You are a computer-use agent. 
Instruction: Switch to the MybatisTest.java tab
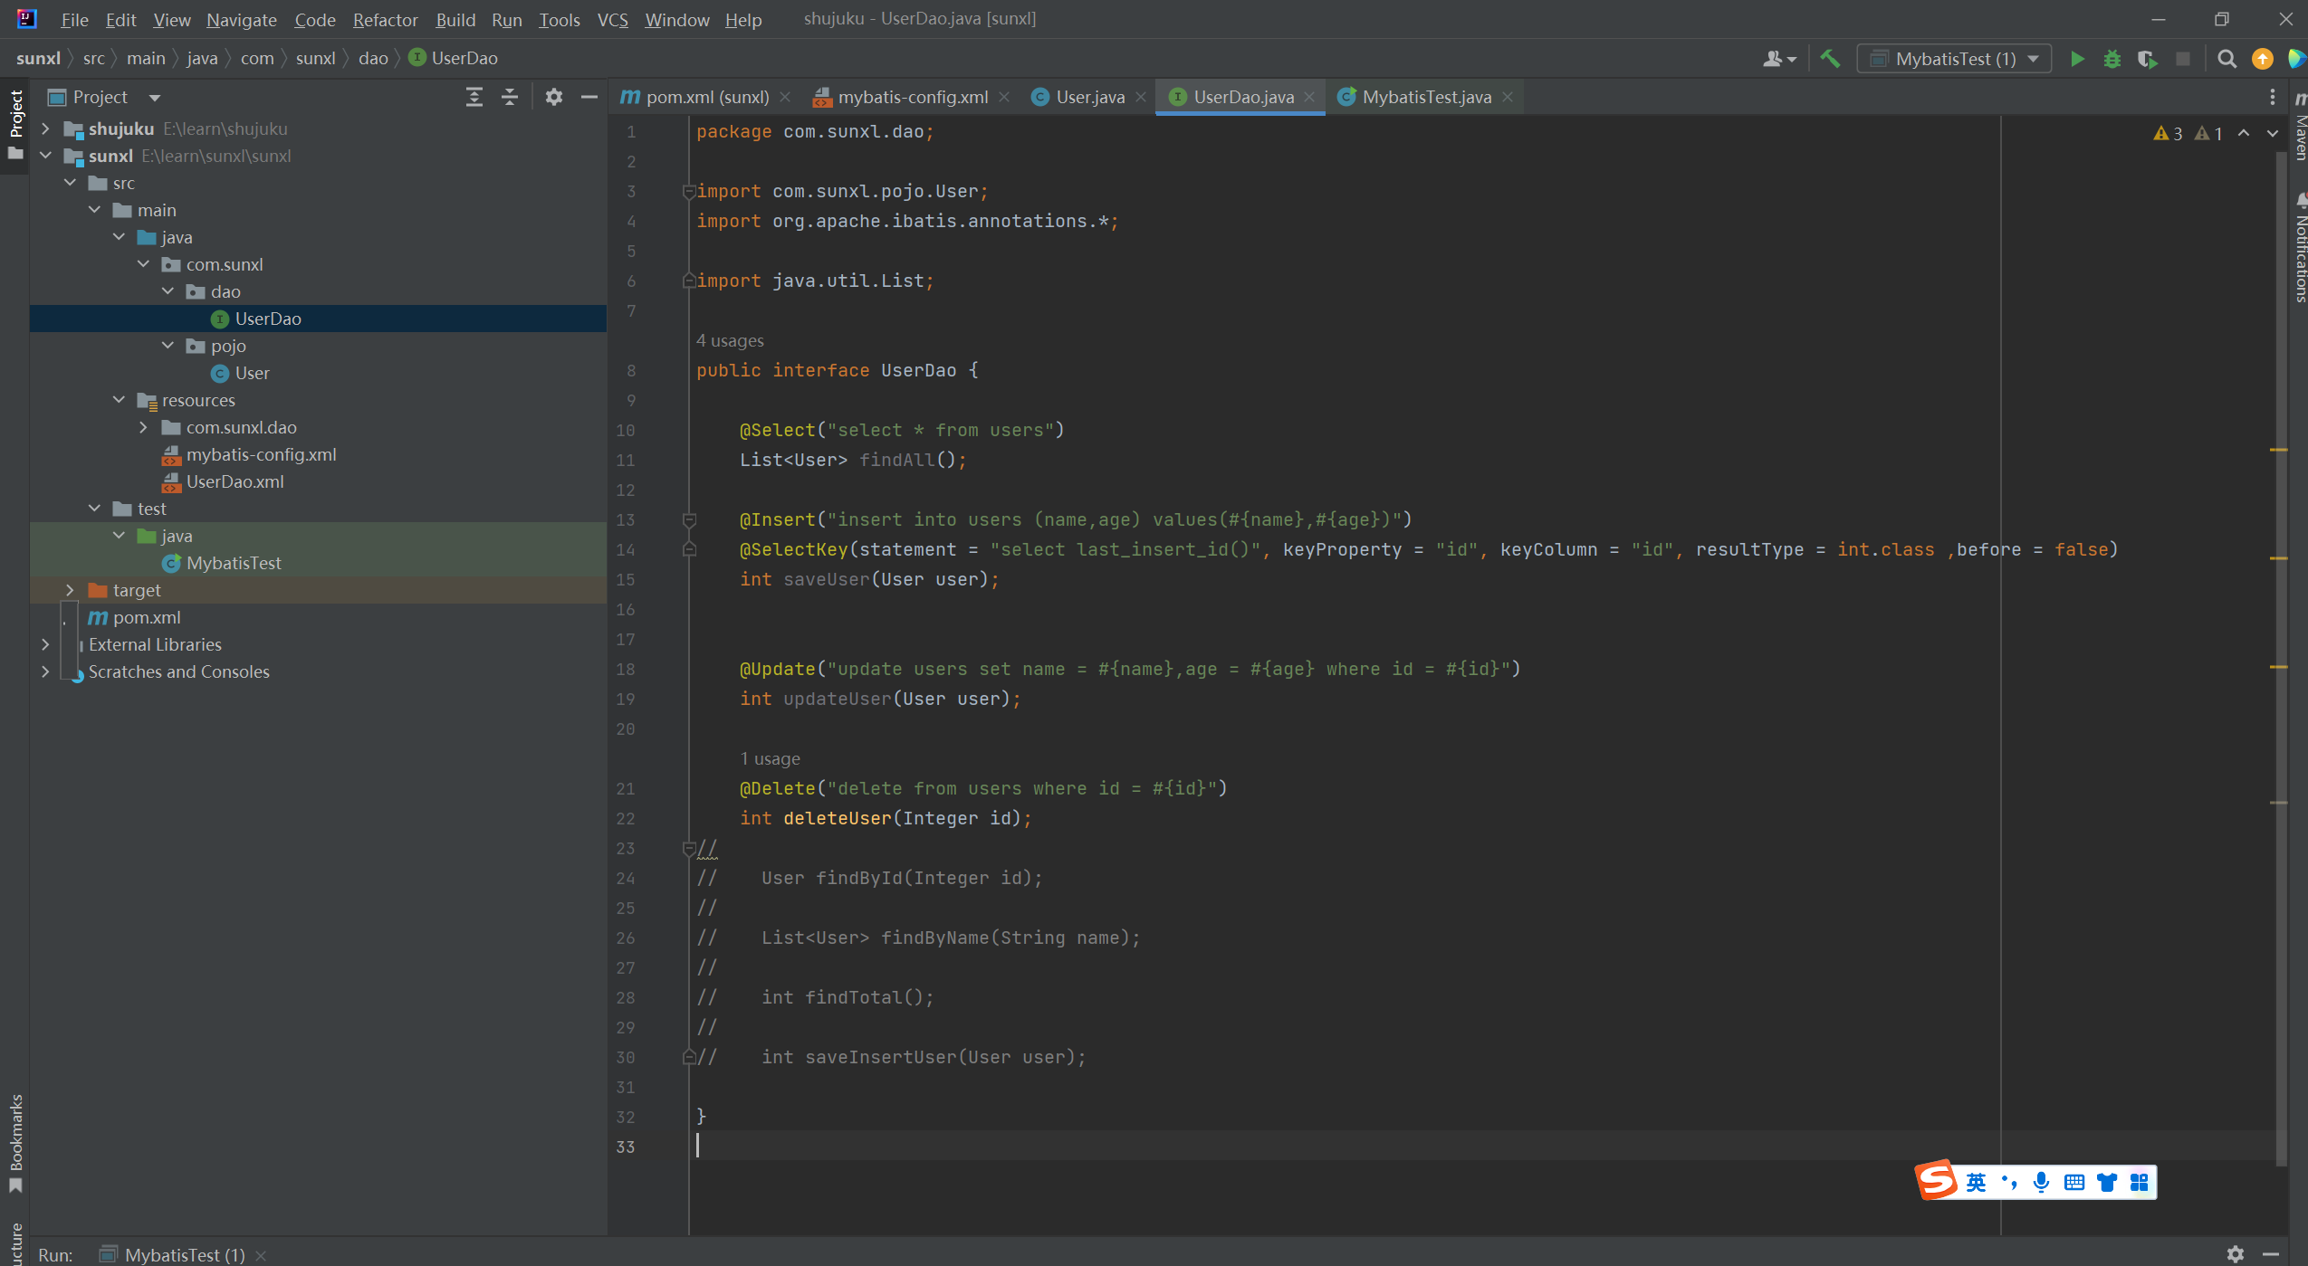[x=1425, y=97]
